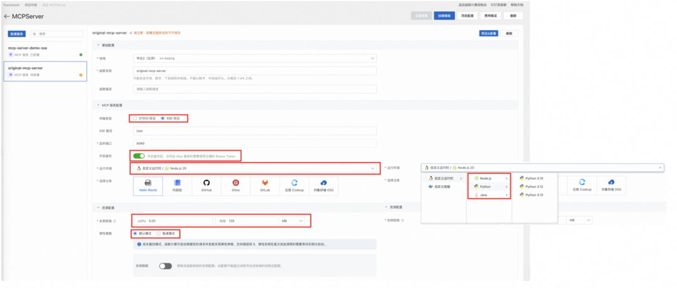Viewport: 677px width, 288px height.
Task: Collapse the 基础配置 section
Action: pos(97,46)
